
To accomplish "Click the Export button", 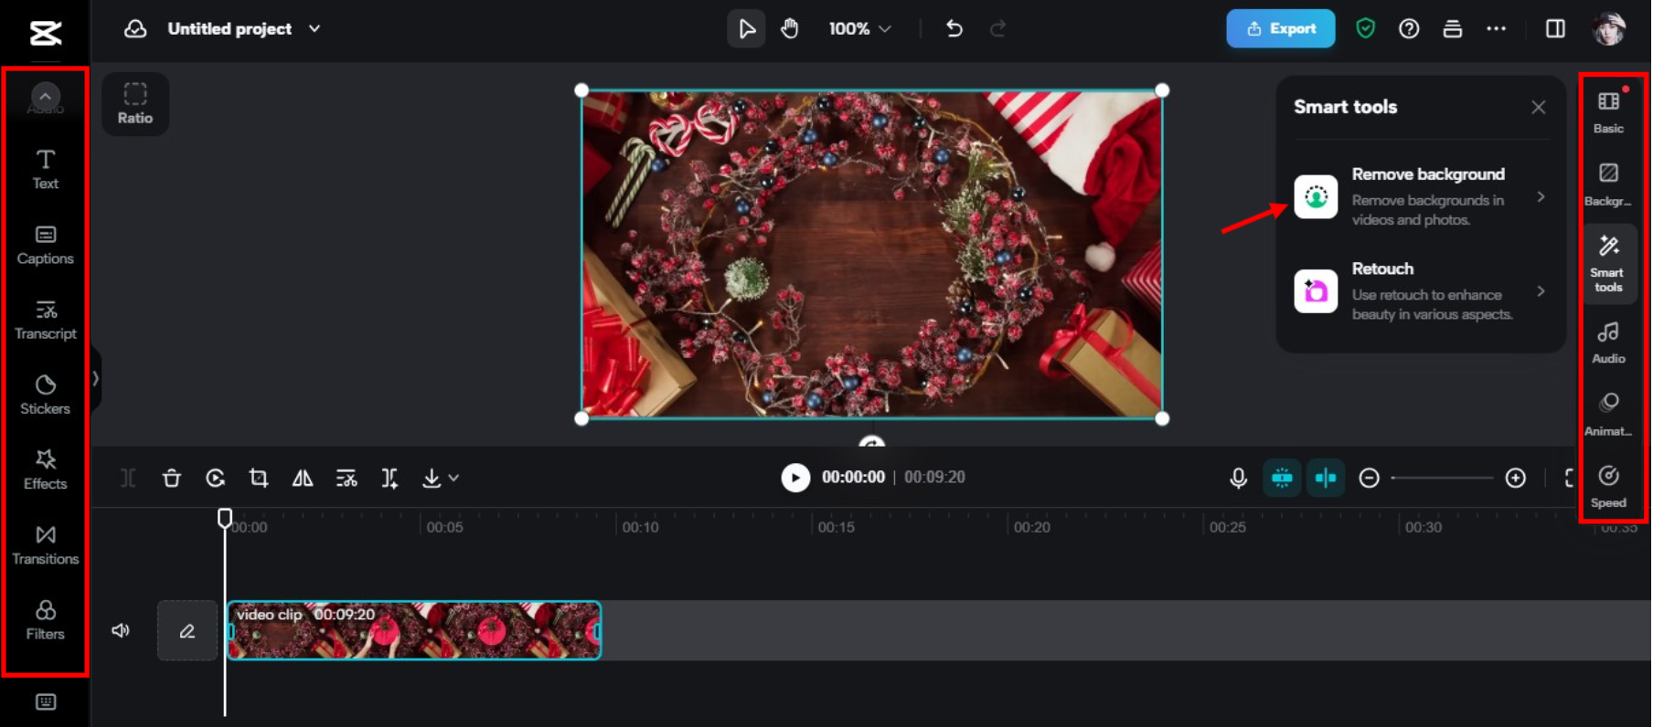I will (x=1280, y=28).
